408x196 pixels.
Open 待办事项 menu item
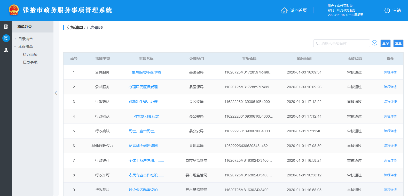(30, 54)
